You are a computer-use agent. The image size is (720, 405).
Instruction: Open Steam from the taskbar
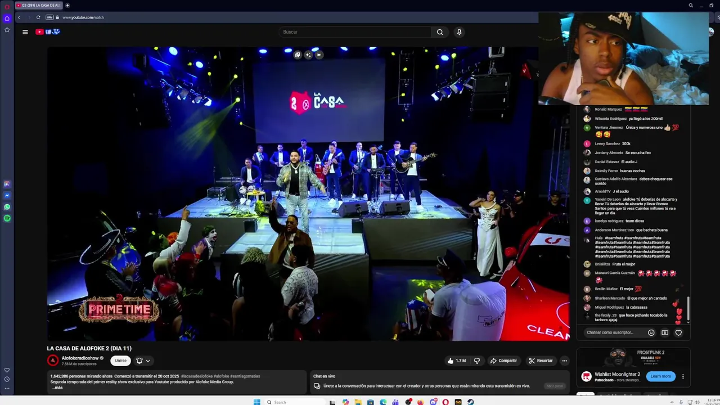click(471, 402)
